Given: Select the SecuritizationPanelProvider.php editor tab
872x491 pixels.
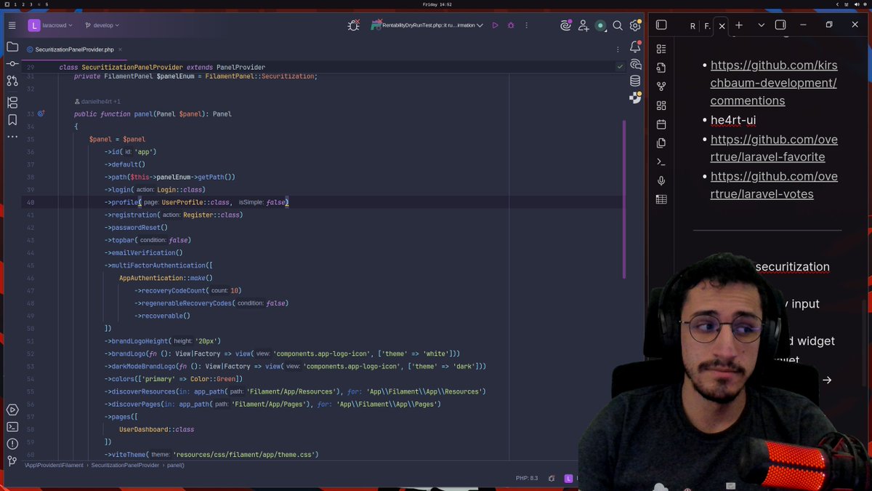Looking at the screenshot, I should [x=75, y=49].
